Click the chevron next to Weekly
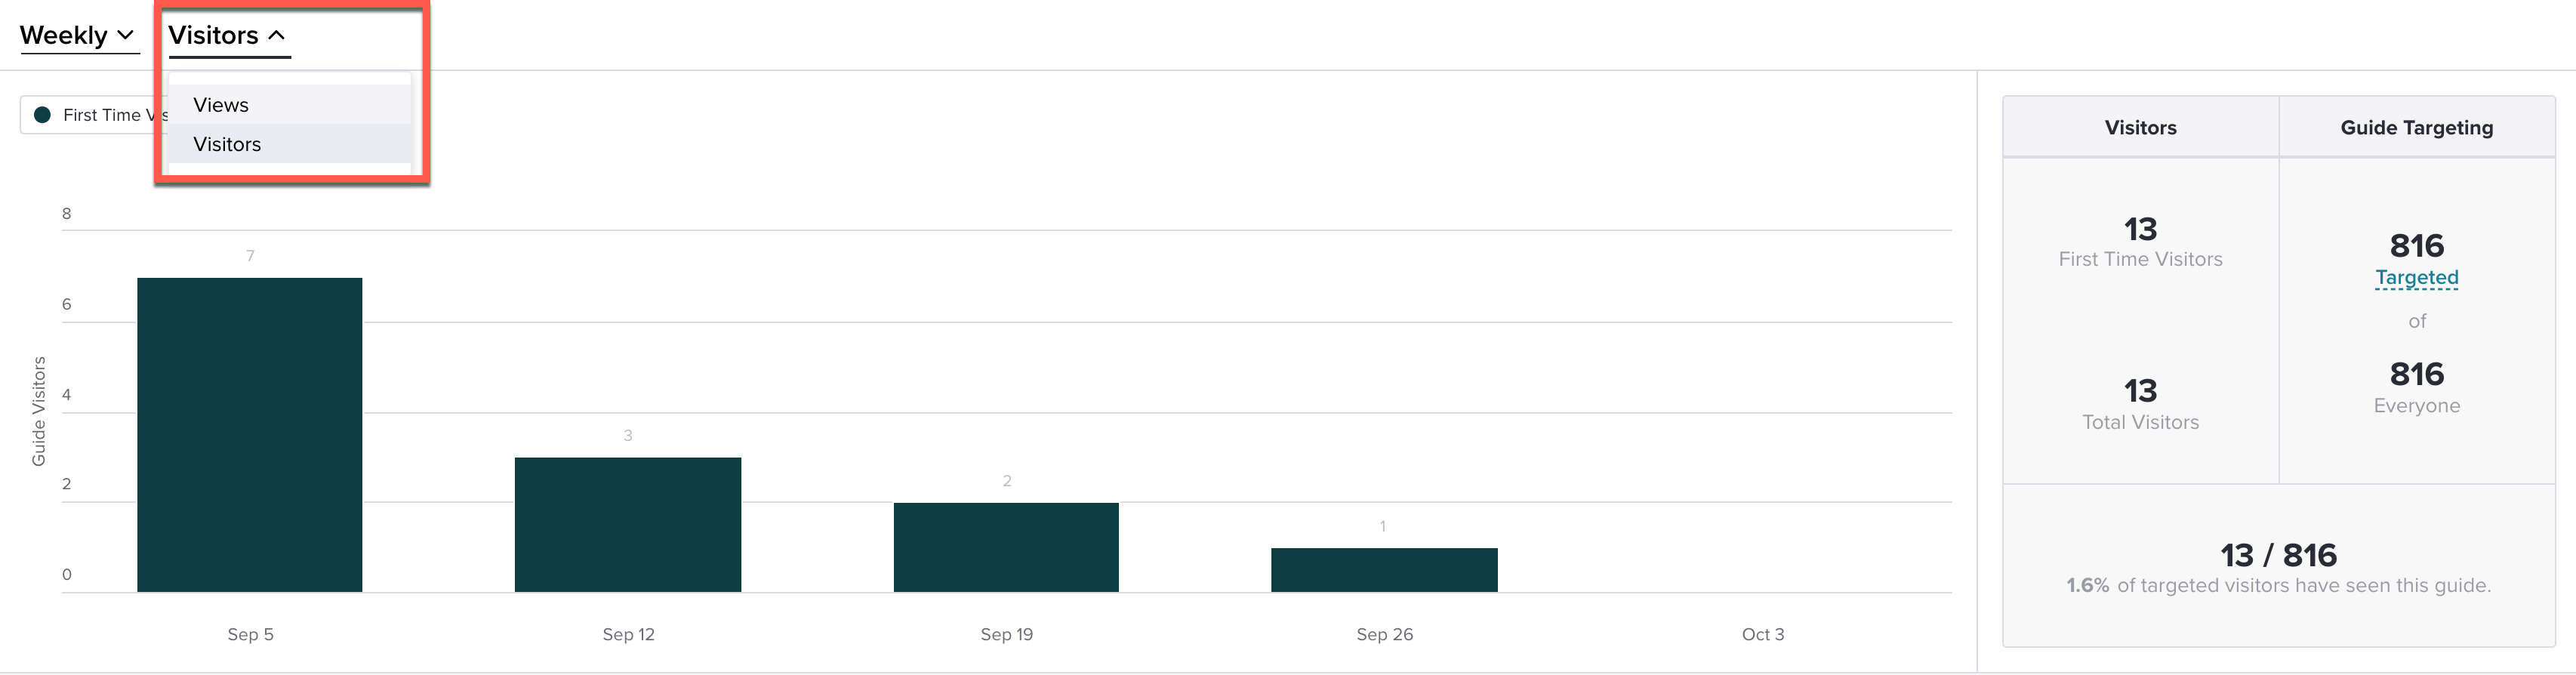2576x675 pixels. click(x=125, y=36)
